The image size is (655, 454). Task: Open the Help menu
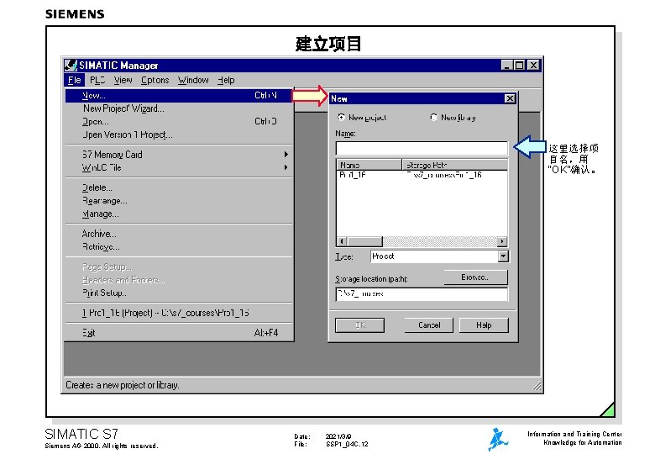point(226,80)
